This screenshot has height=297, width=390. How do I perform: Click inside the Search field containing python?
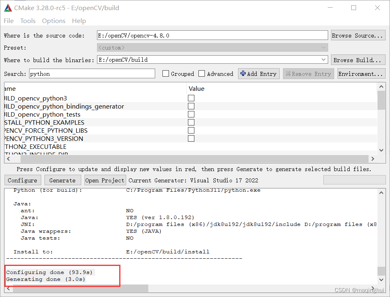pos(92,73)
